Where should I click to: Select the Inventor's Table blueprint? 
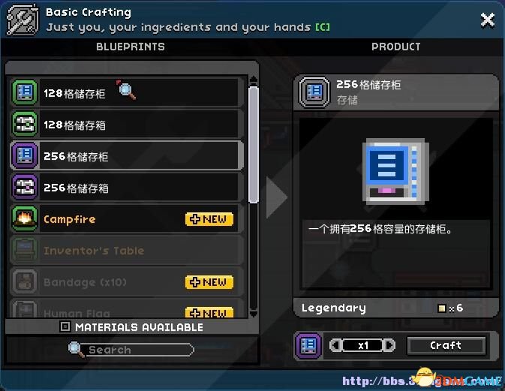click(127, 250)
